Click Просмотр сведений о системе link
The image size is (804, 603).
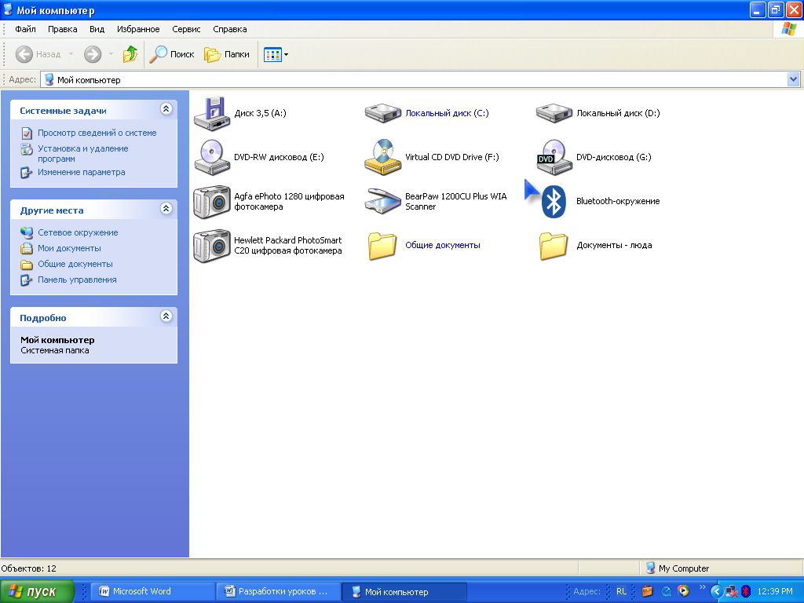97,133
